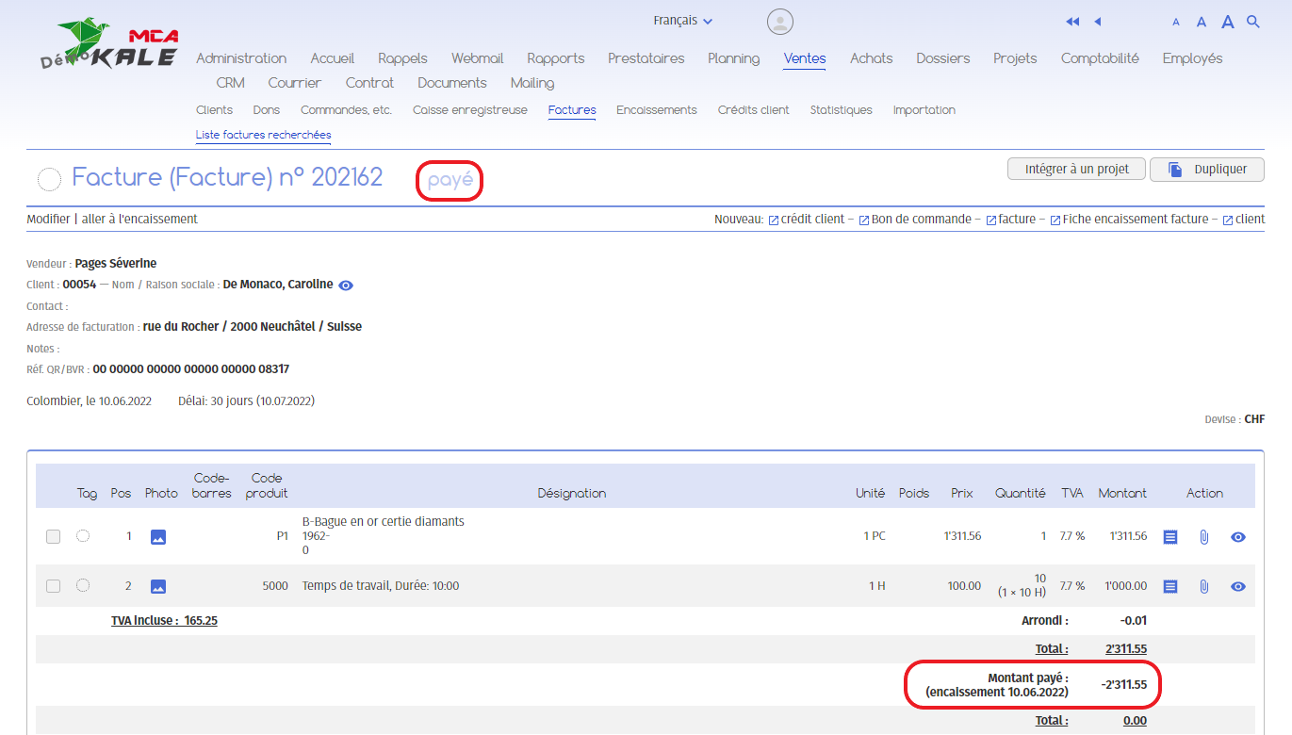Switch to the Clients sub-tab
Screen dimensions: 1292x735
214,110
